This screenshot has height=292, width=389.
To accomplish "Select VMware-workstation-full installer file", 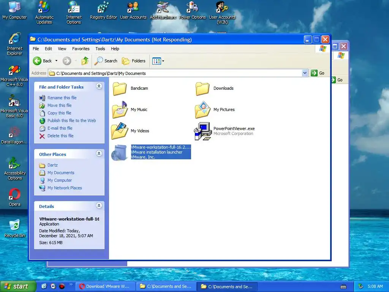I will pyautogui.click(x=151, y=152).
